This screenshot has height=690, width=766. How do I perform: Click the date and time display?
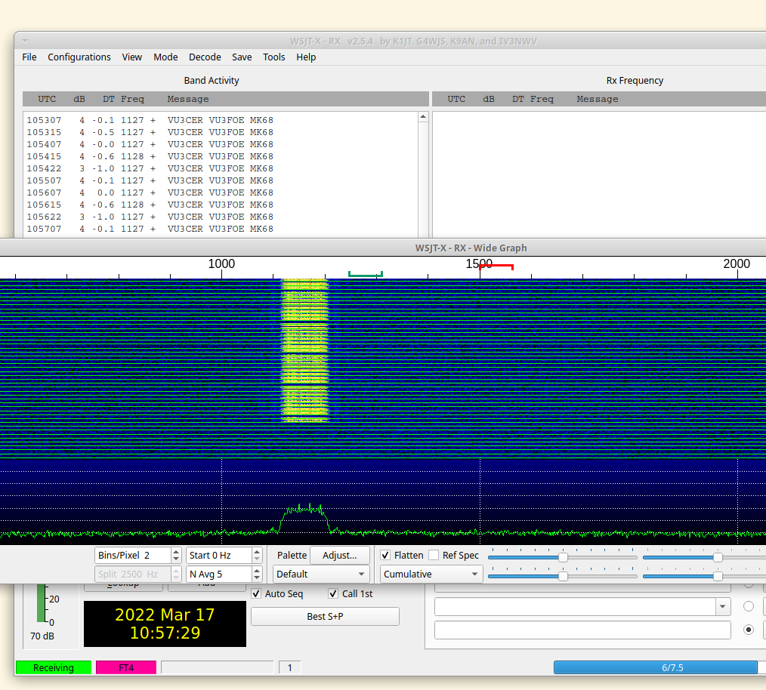pyautogui.click(x=165, y=624)
